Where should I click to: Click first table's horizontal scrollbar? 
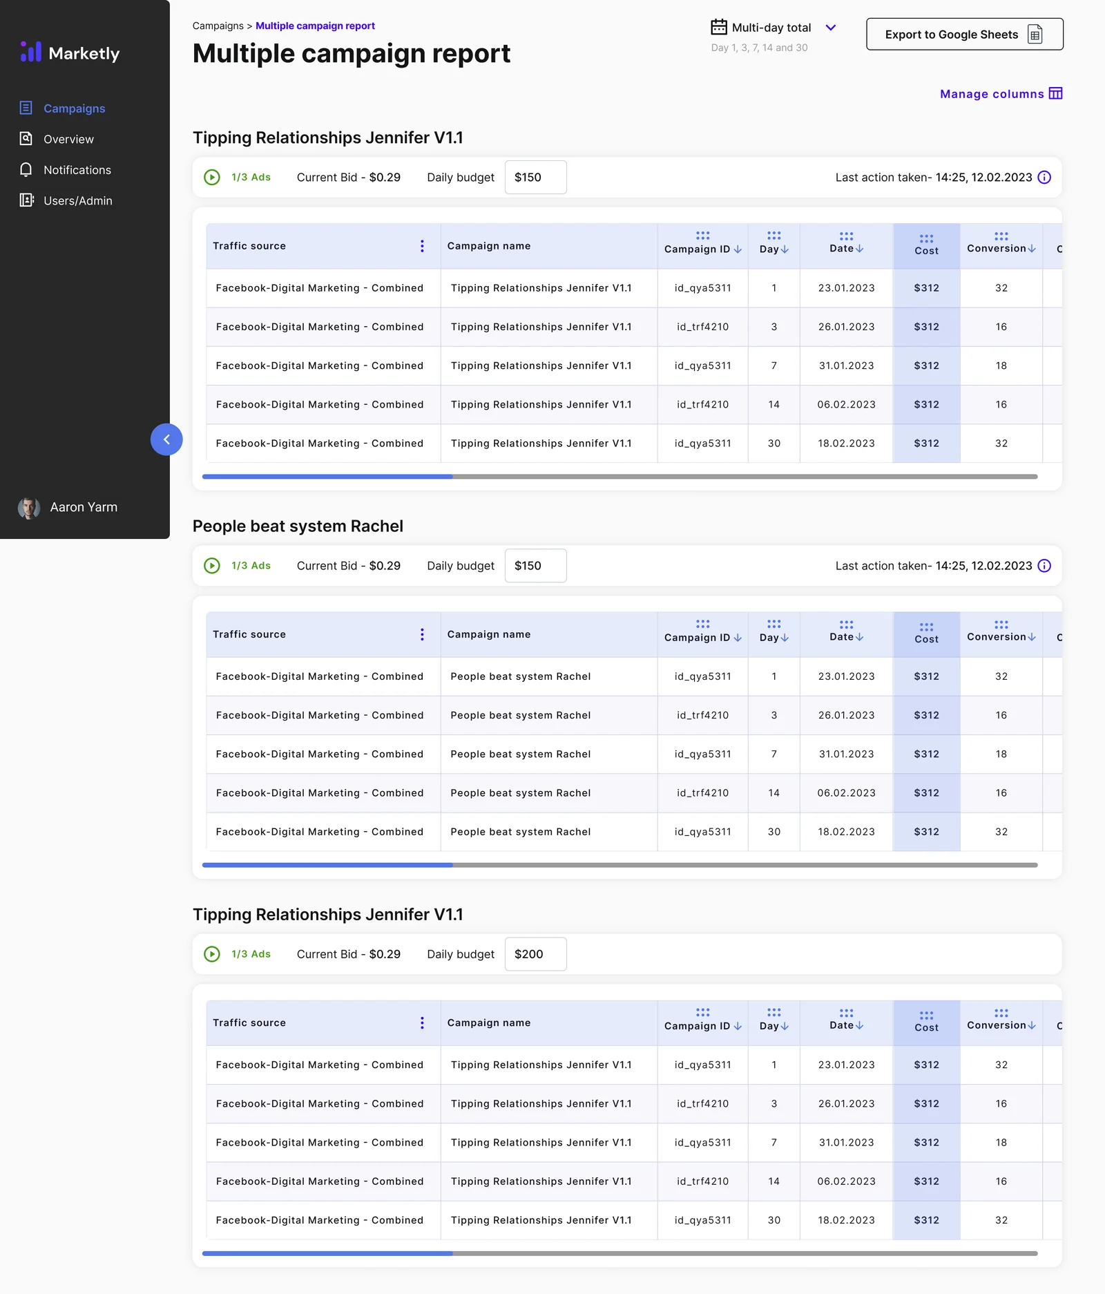619,477
